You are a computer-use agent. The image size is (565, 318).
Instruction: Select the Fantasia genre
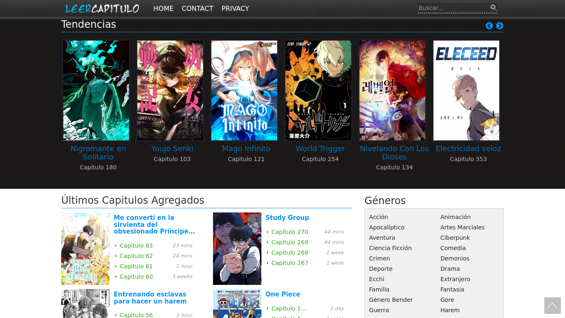pos(452,289)
